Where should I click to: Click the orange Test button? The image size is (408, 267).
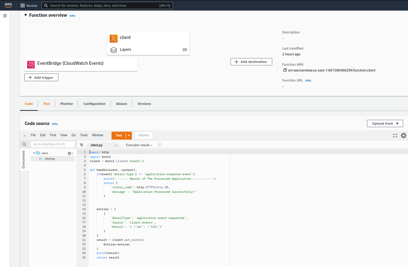118,136
